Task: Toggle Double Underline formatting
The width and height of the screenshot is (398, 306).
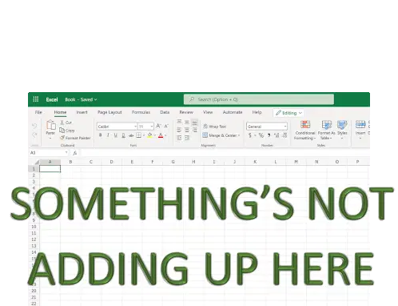Action: coord(123,135)
